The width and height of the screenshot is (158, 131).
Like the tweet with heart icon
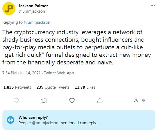pyautogui.click(x=72, y=101)
